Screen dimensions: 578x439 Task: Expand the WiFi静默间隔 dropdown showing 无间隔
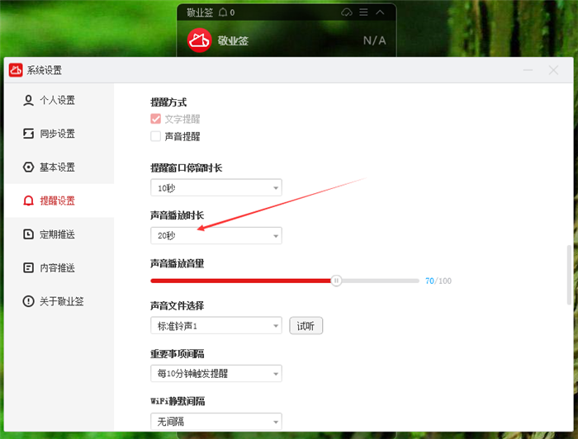coord(216,422)
